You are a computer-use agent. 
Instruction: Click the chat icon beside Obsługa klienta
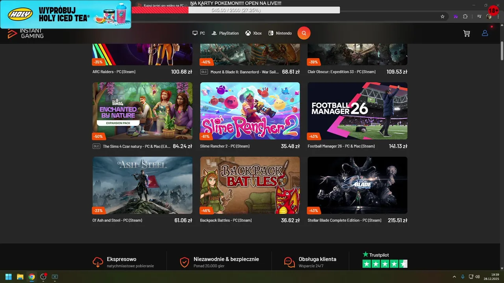click(289, 262)
